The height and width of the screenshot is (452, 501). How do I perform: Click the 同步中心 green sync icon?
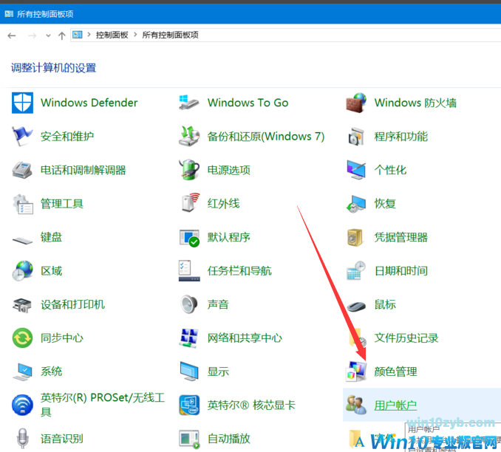pyautogui.click(x=22, y=338)
